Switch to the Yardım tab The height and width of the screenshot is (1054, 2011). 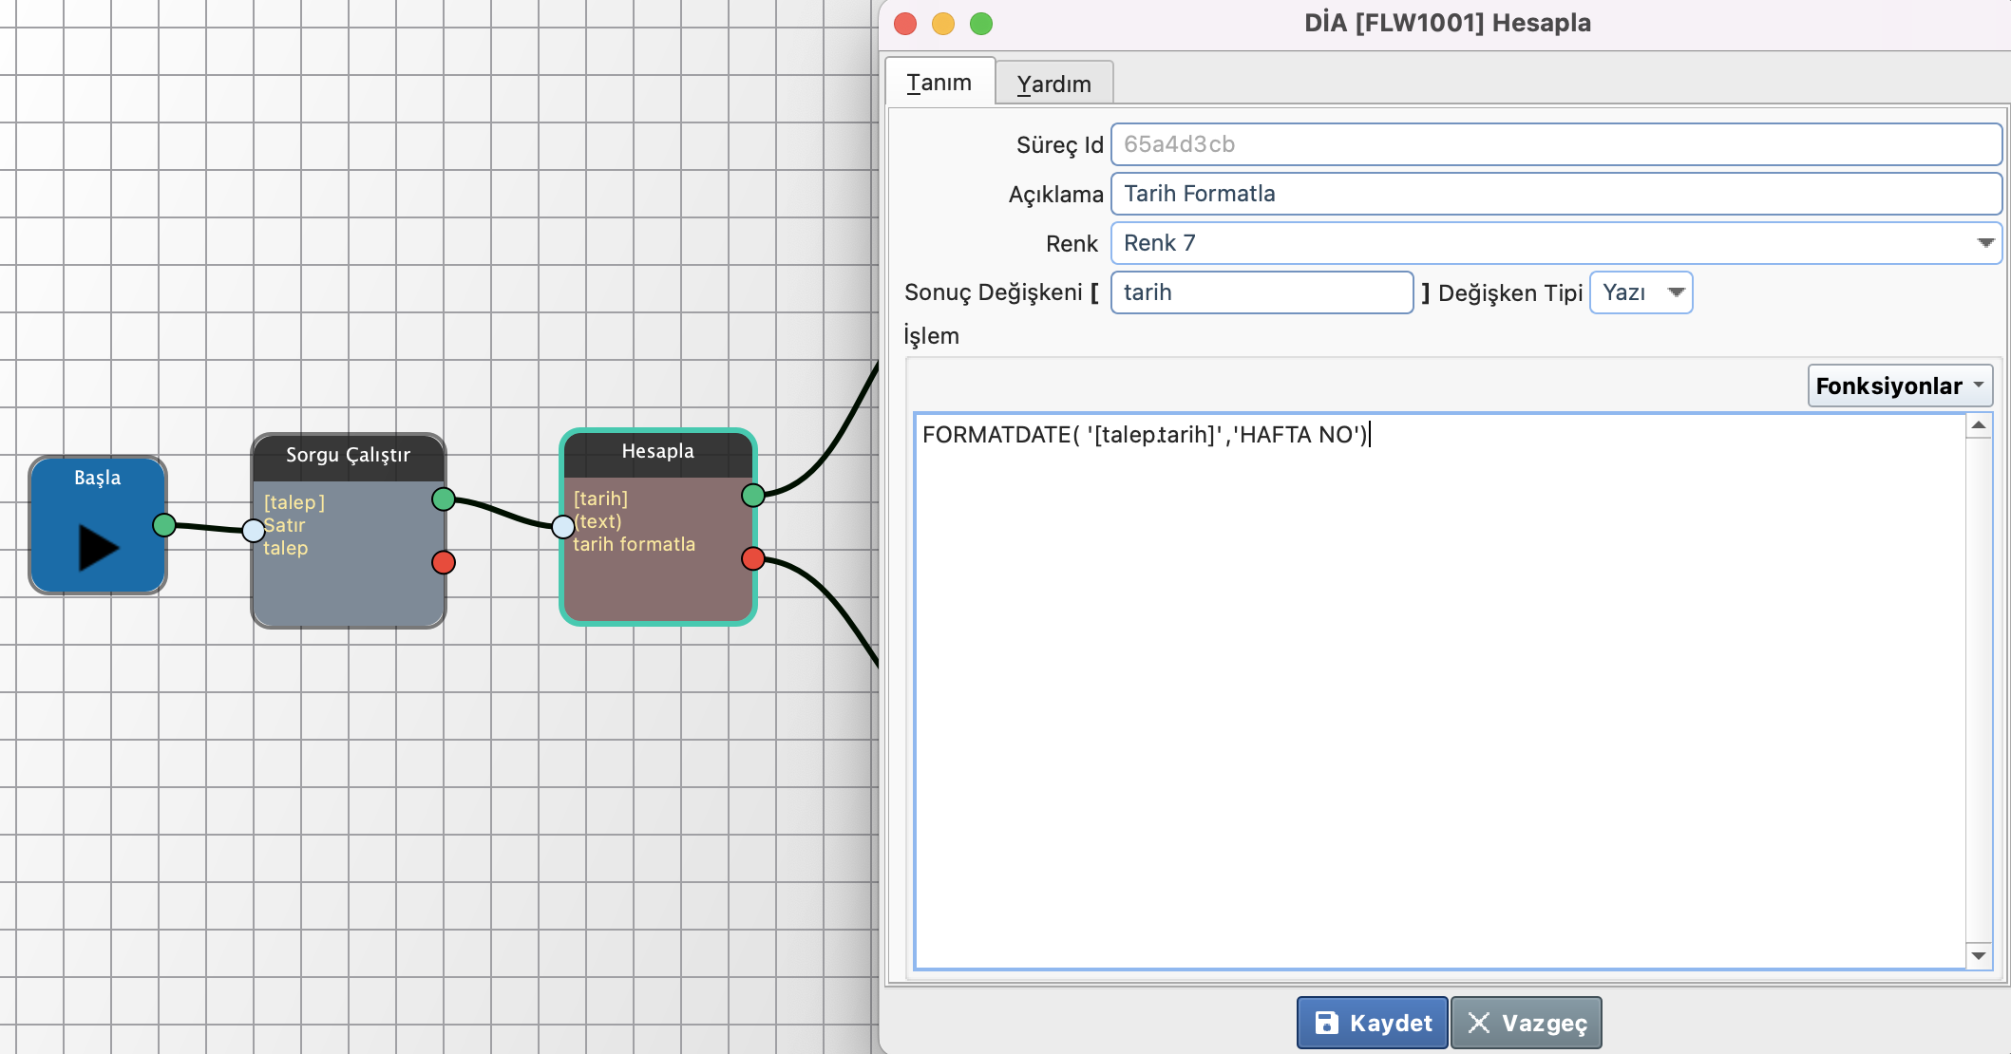1053,84
